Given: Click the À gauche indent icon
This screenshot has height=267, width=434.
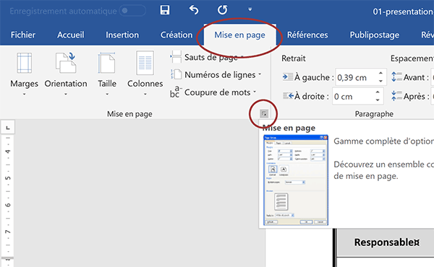Looking at the screenshot, I should (287, 76).
